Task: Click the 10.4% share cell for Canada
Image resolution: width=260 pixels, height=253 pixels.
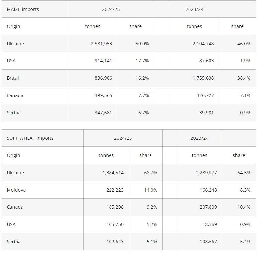Action: (x=244, y=207)
